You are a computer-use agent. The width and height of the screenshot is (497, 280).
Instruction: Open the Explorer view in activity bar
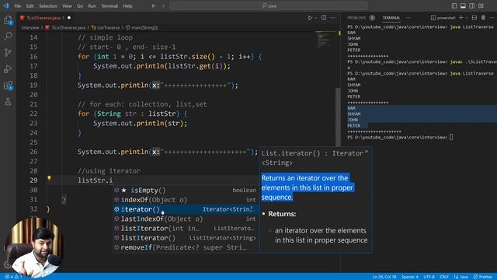point(8,21)
